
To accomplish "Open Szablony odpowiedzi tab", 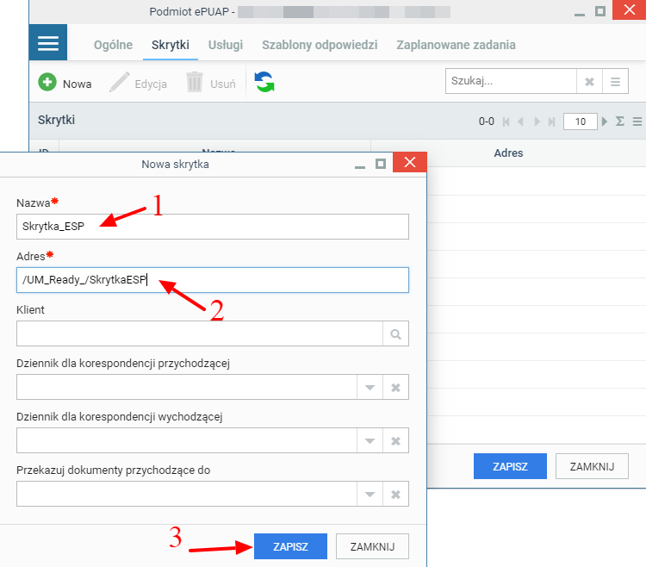I will pos(320,45).
